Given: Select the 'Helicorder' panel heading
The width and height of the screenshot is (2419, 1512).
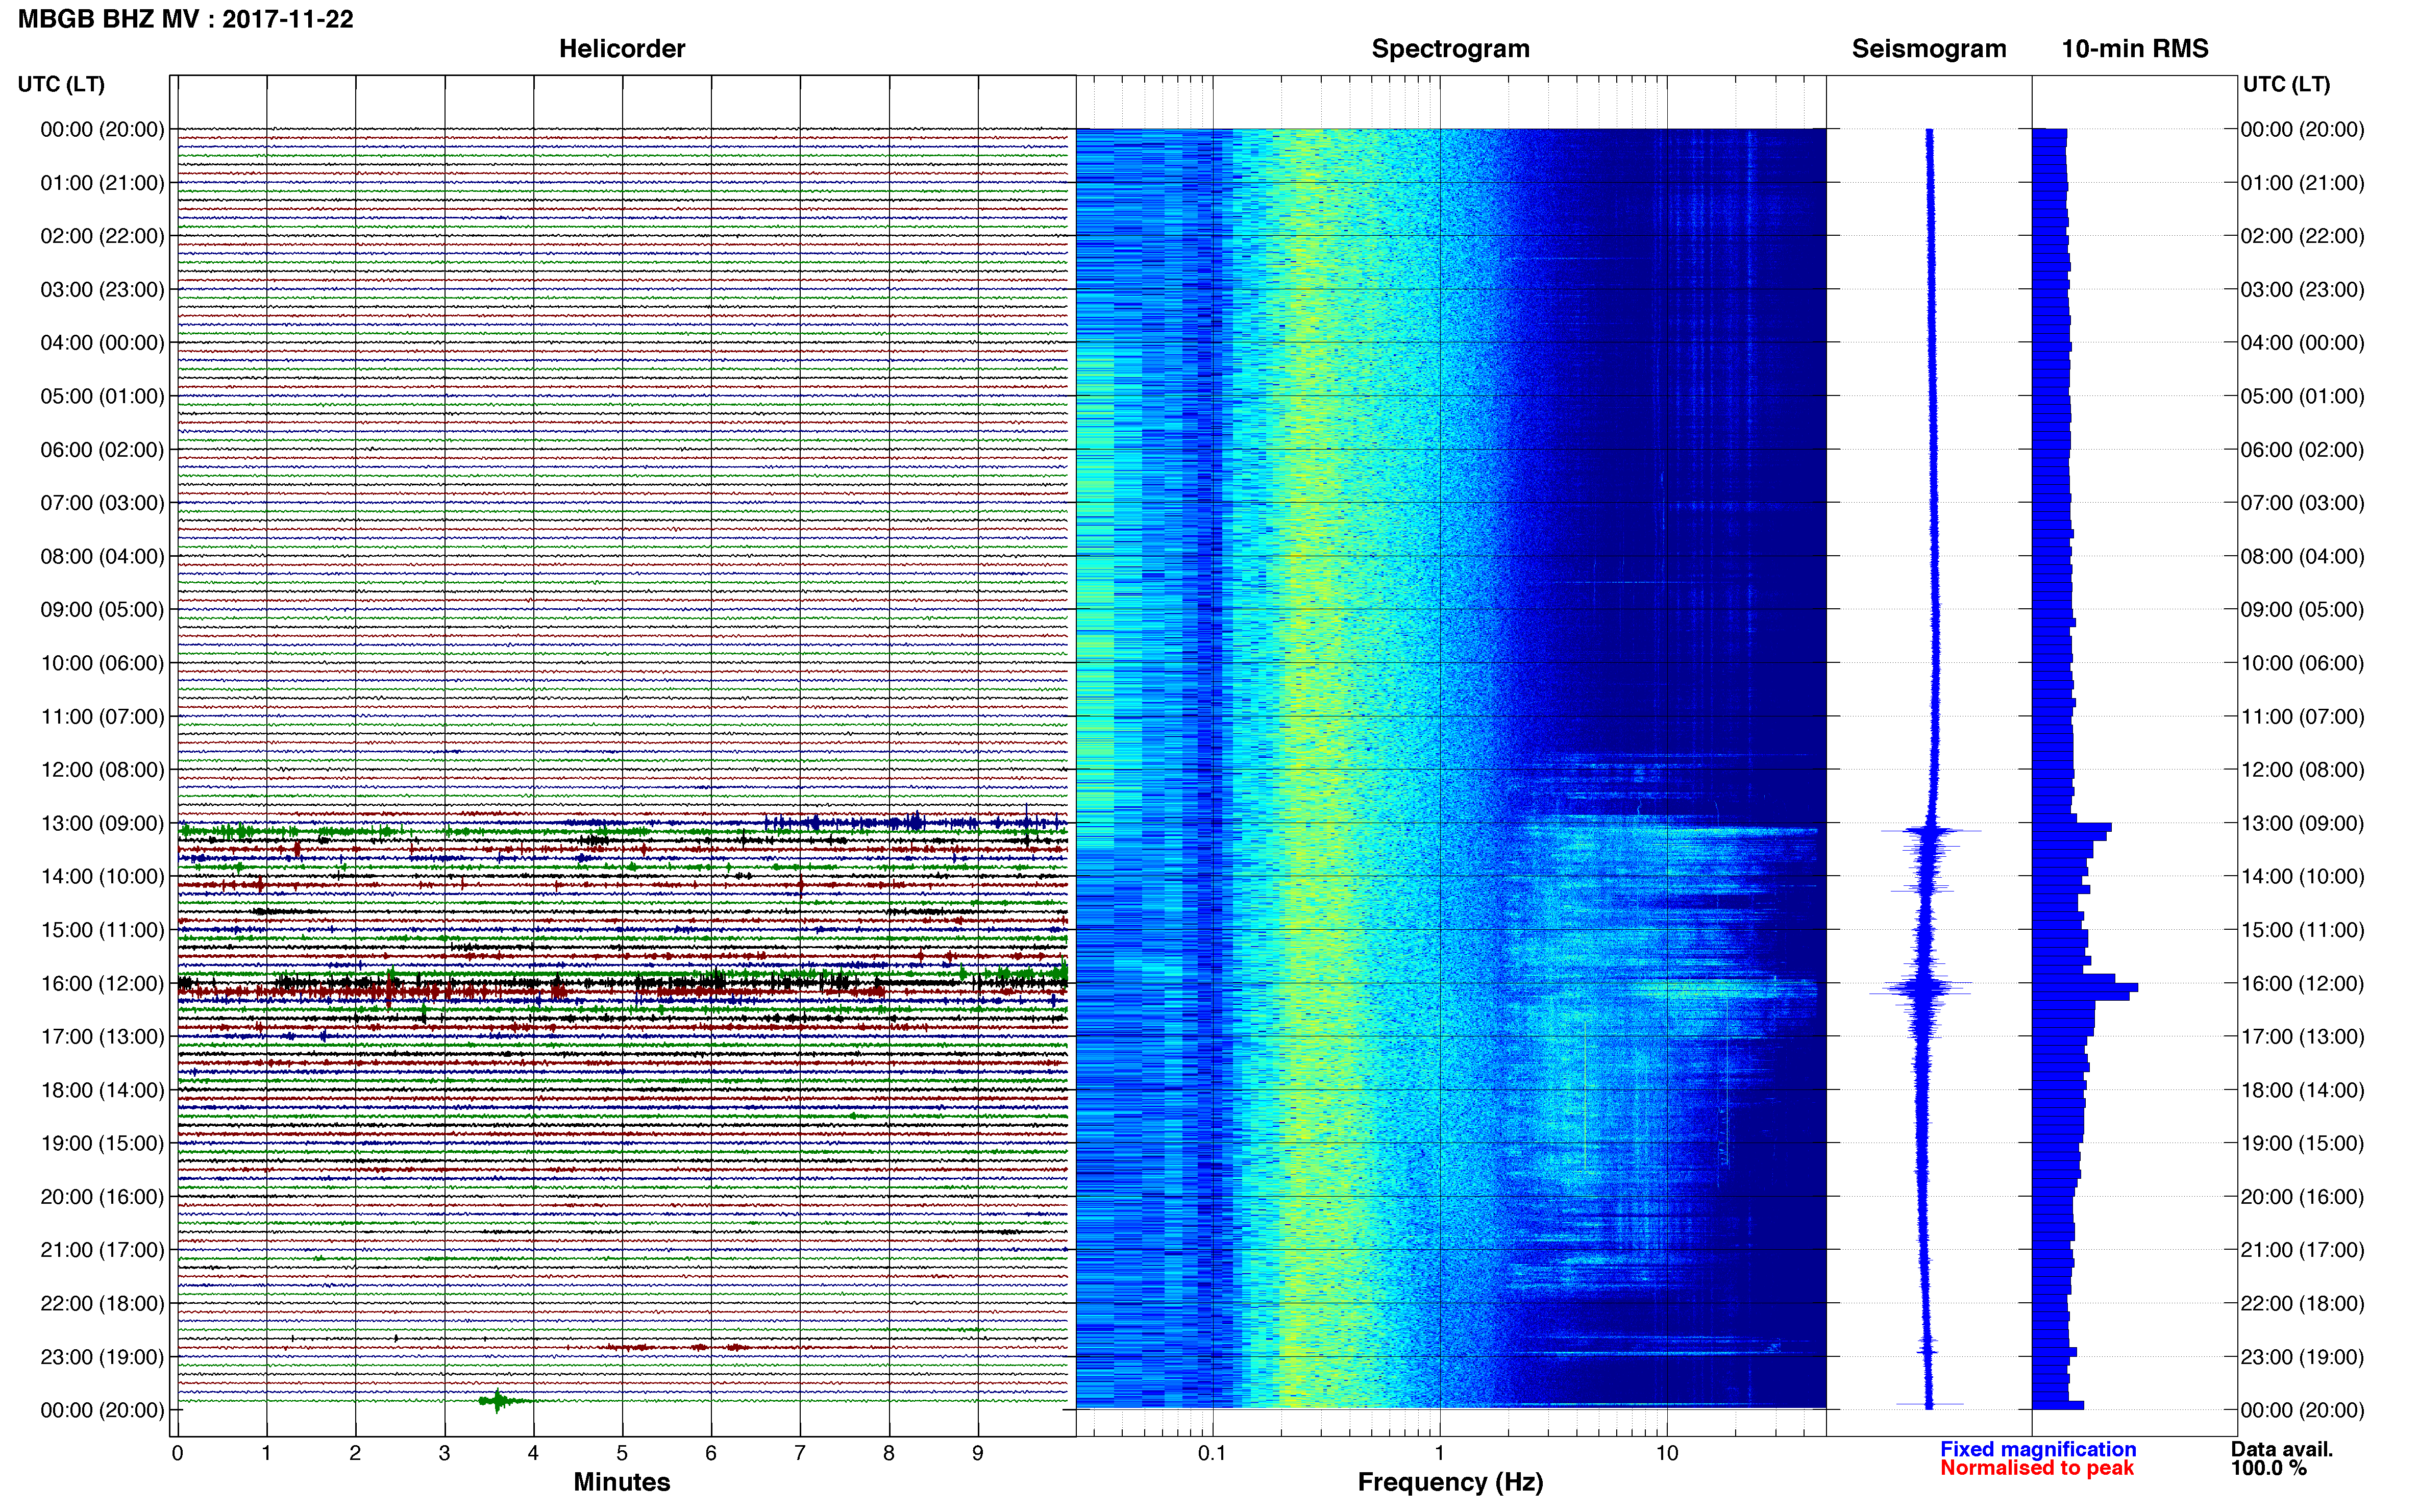Looking at the screenshot, I should (x=622, y=49).
